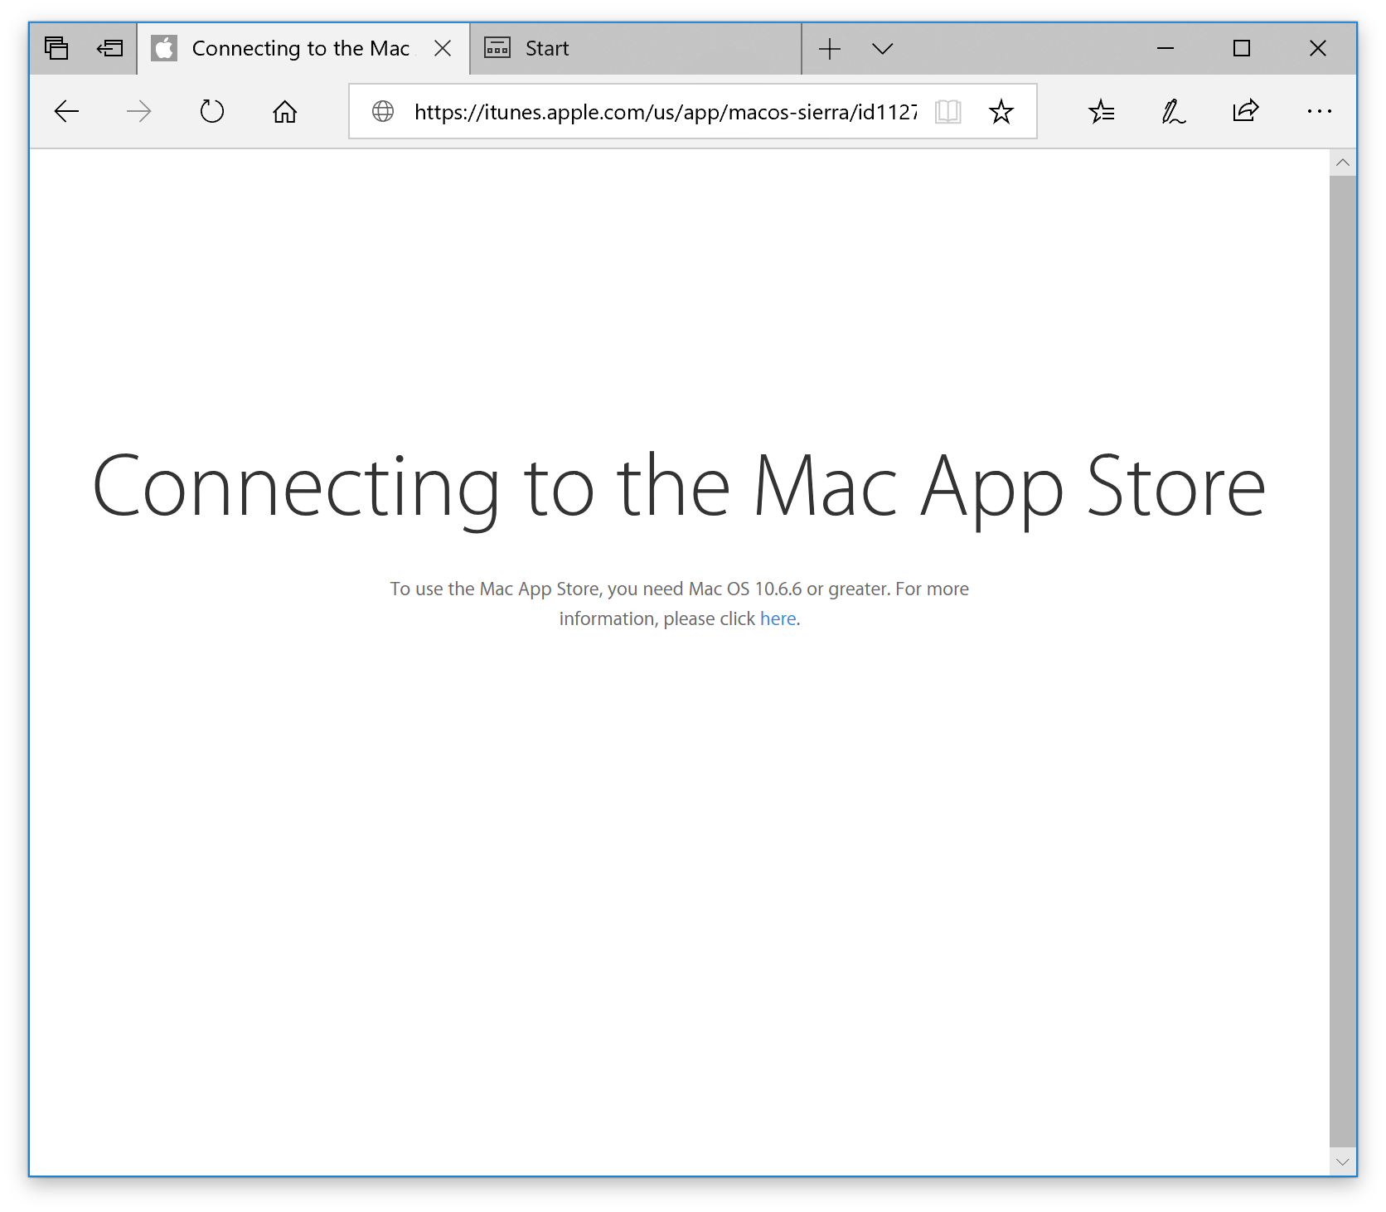This screenshot has width=1386, height=1212.
Task: Show tab previews chevron
Action: [x=883, y=48]
